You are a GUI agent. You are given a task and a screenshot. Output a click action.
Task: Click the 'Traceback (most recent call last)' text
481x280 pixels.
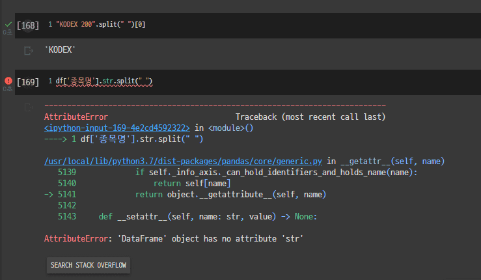point(310,117)
